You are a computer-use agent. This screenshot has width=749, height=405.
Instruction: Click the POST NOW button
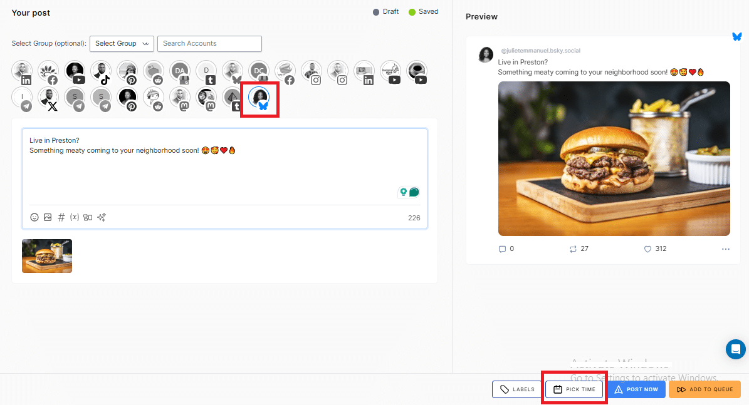point(636,389)
